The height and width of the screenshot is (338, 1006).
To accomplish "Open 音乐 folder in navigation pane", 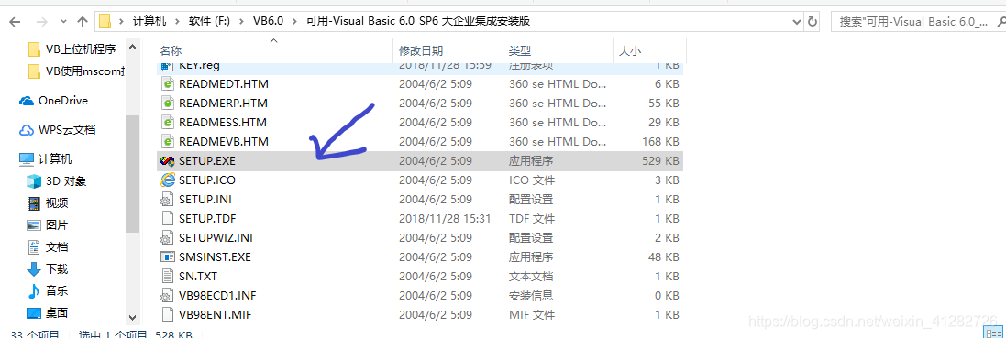I will (x=56, y=290).
